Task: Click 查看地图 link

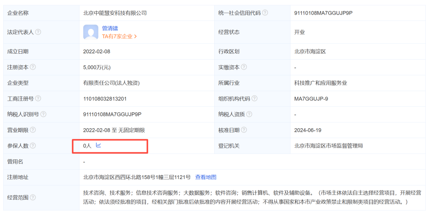Action: pos(206,177)
